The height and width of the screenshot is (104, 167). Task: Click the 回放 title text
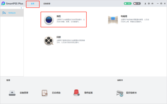click(x=59, y=37)
